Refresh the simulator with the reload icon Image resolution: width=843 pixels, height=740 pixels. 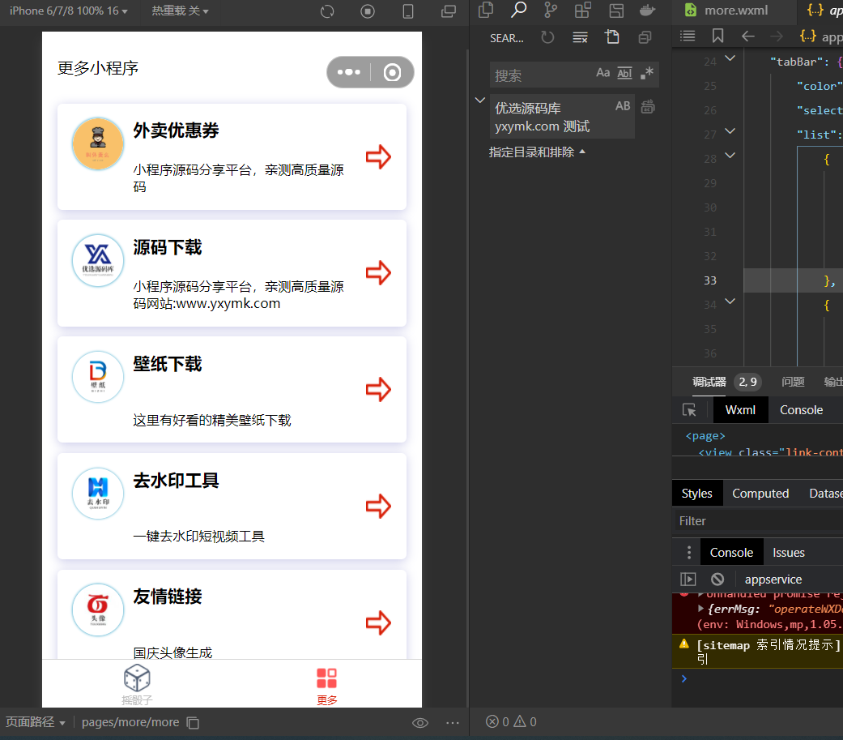coord(327,11)
